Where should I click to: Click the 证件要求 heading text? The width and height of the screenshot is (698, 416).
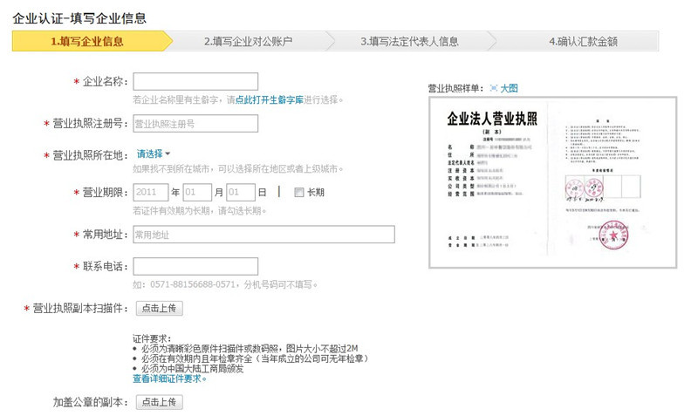[x=152, y=338]
